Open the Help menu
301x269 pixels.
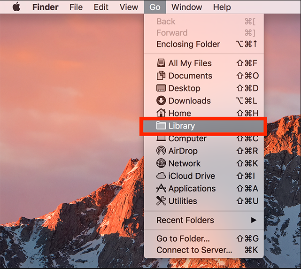[222, 7]
